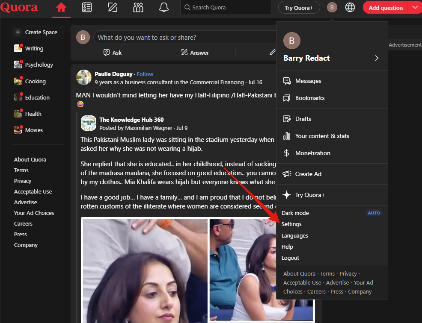This screenshot has width=422, height=323.
Task: Click the Try Quora+ button in navbar
Action: (299, 8)
